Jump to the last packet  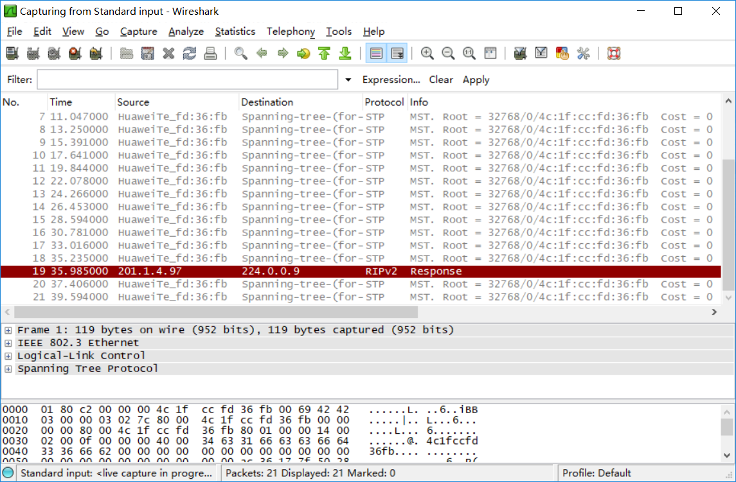345,53
